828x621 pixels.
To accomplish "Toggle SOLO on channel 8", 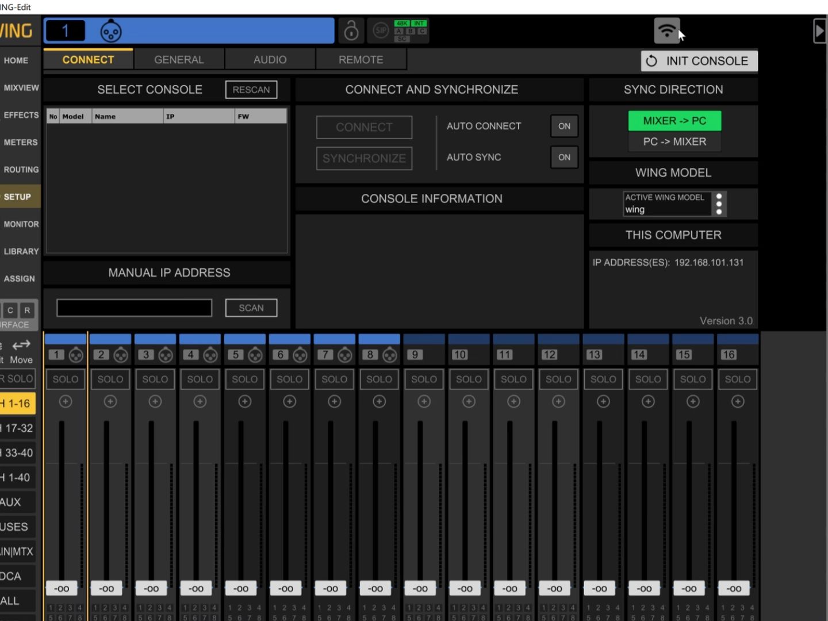I will (379, 379).
